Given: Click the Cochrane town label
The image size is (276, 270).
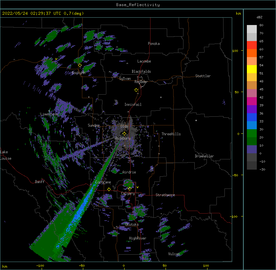Looking at the screenshot, I should (x=103, y=182).
